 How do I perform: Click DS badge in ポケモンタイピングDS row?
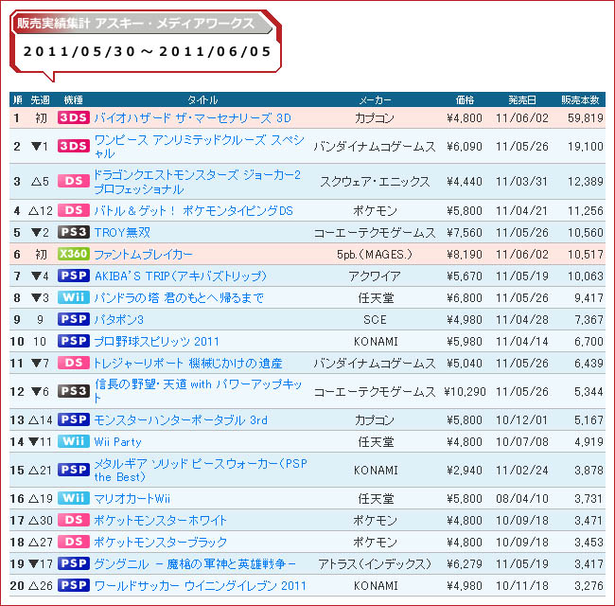[74, 210]
